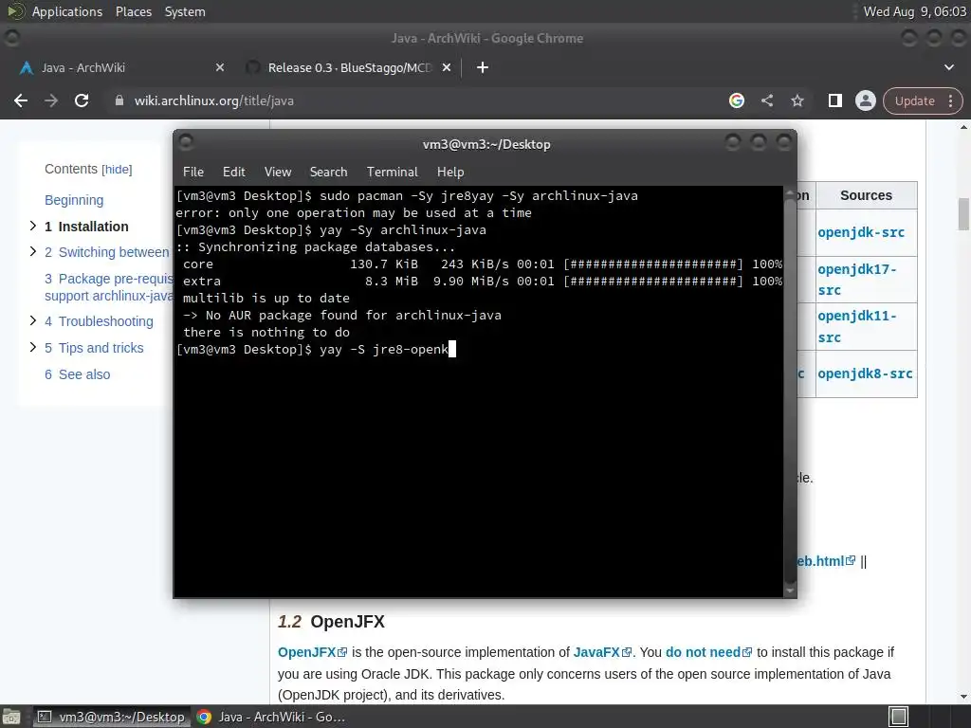Open openjdk11-src package link
This screenshot has height=728, width=971.
(857, 326)
